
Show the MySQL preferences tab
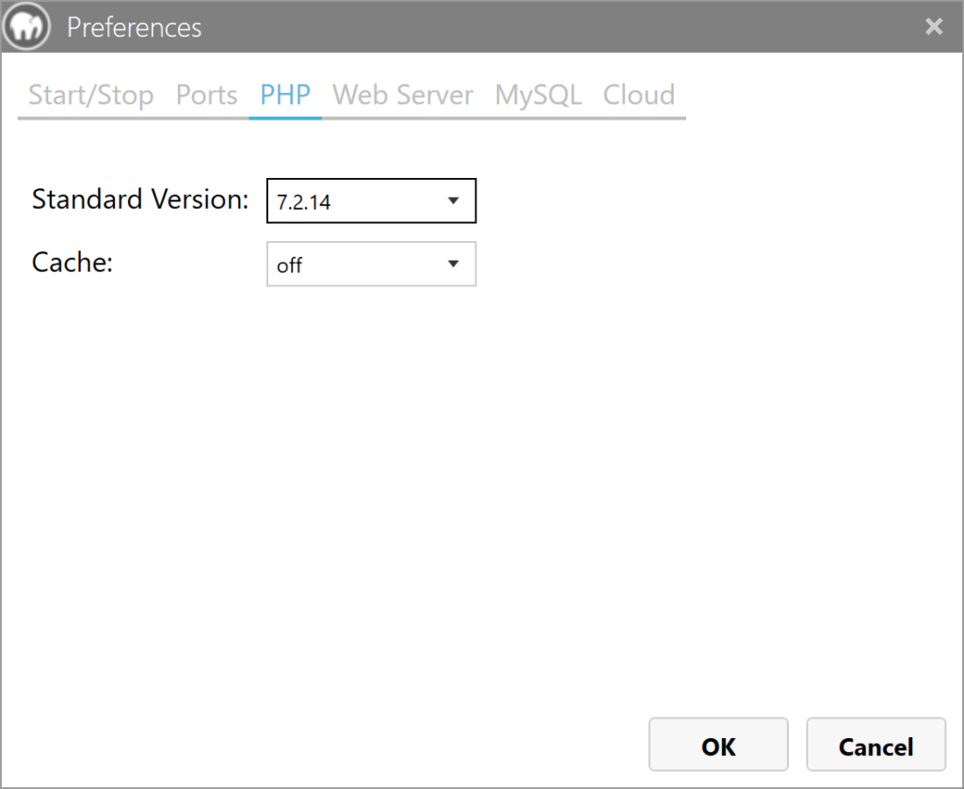point(538,95)
